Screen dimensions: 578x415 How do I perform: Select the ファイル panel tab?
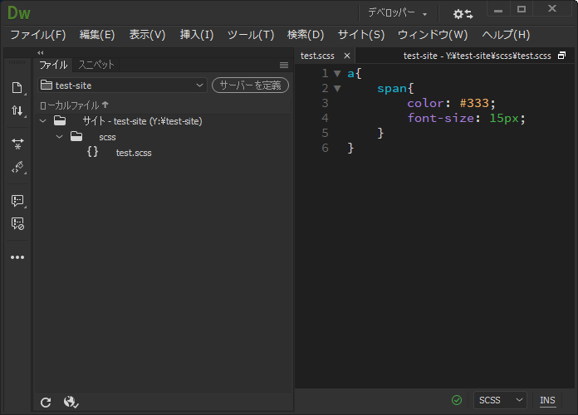point(53,65)
